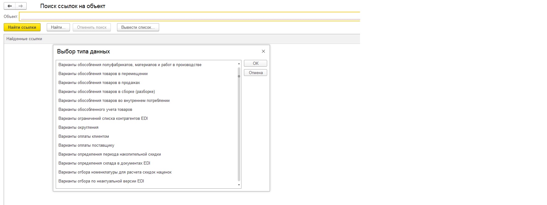Viewport: 547px width, 205px height.
Task: Click the list scrollbar's up arrow
Action: [239, 64]
